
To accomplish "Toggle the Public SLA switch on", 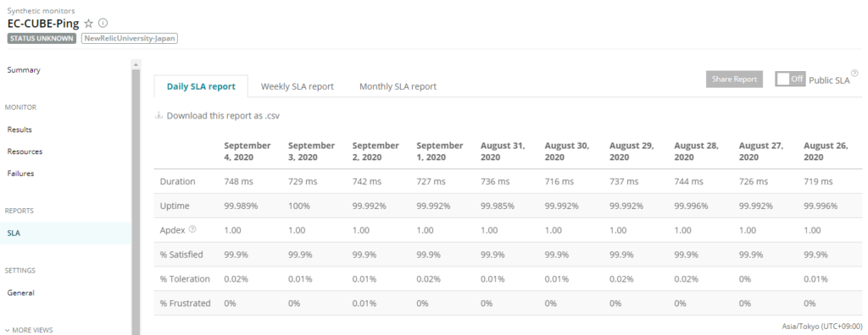I will (790, 79).
